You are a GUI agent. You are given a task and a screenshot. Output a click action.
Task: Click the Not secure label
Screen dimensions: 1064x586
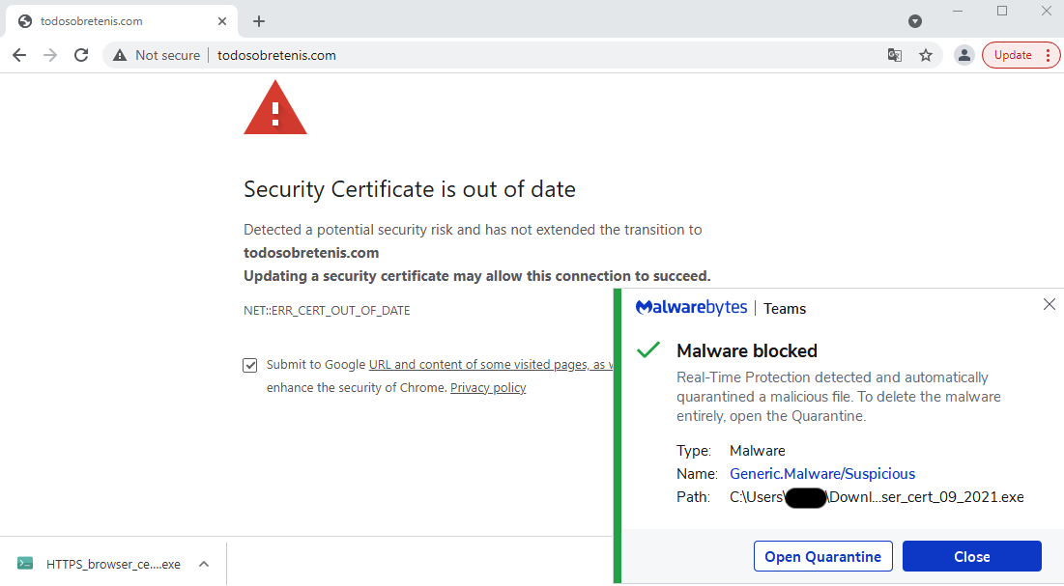[167, 55]
